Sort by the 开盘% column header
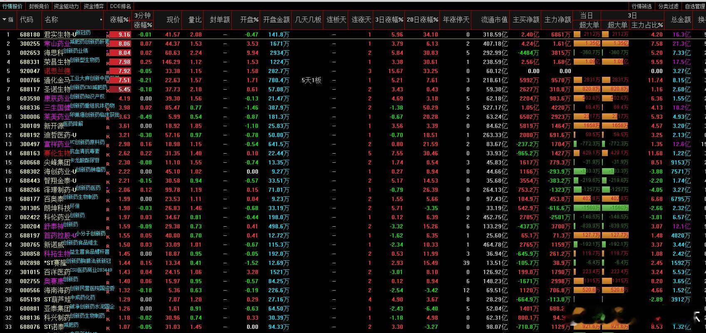 tap(250, 20)
